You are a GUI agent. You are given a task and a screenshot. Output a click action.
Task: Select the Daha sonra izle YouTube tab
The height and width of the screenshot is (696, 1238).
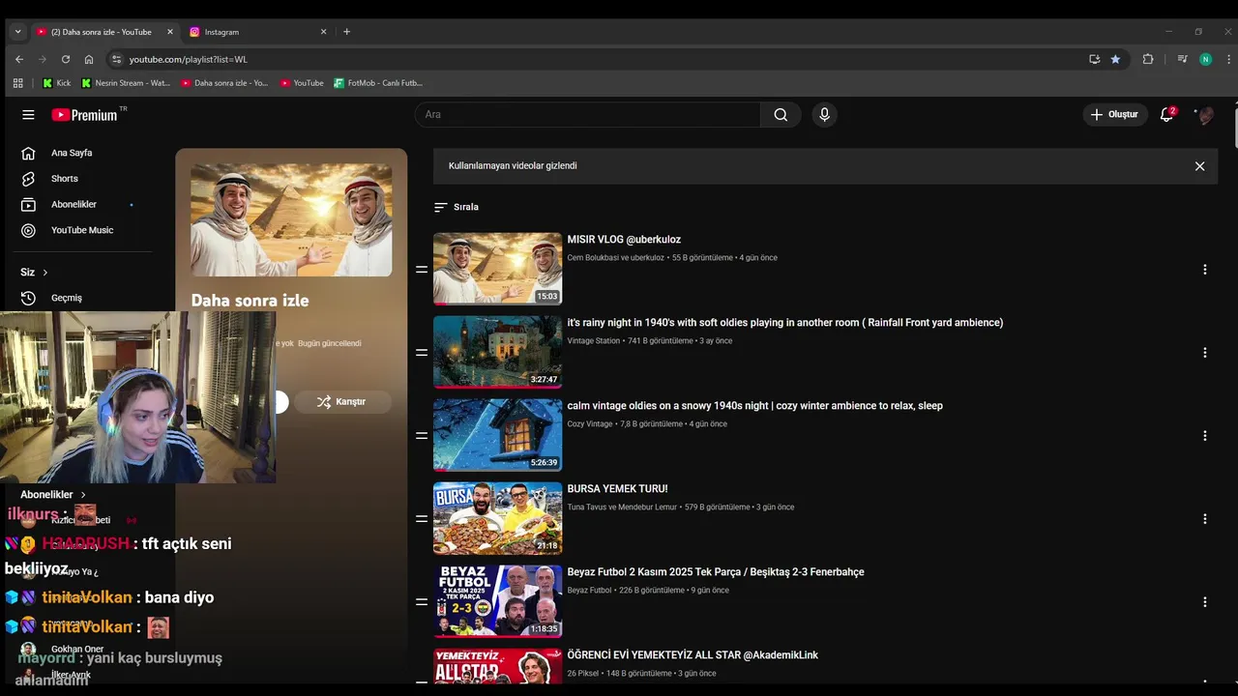coord(104,32)
